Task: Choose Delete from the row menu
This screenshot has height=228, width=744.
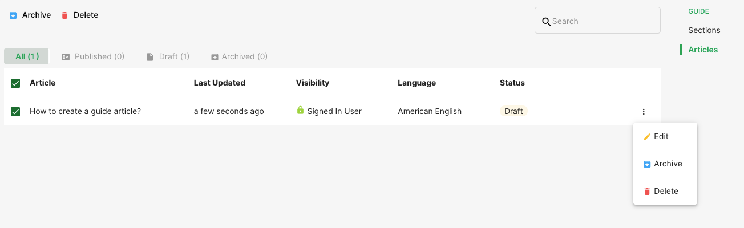Action: click(665, 192)
